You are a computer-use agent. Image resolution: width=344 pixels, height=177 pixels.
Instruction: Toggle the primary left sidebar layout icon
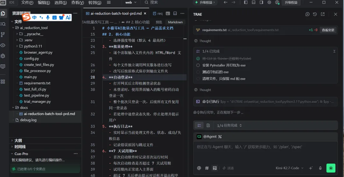(246, 3)
